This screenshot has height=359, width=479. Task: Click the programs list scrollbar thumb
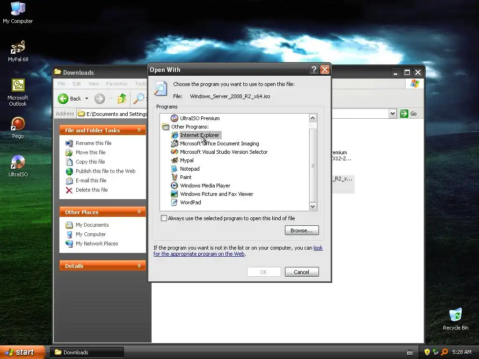pos(312,165)
